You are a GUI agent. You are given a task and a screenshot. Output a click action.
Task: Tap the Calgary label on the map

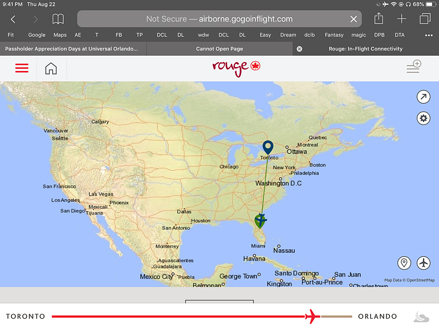[100, 122]
